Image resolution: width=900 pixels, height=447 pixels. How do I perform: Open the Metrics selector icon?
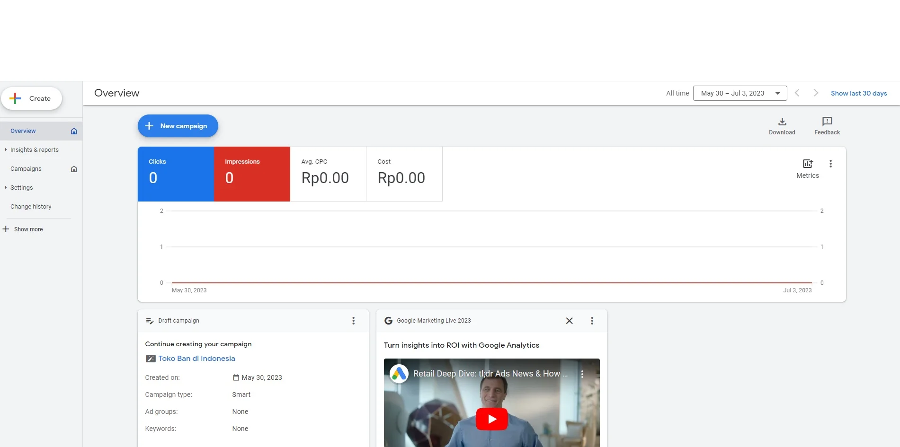(807, 164)
